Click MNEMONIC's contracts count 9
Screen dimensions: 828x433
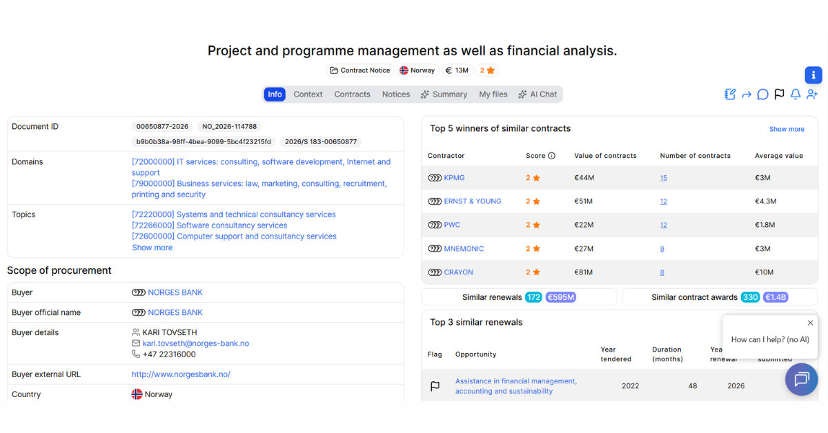coord(662,249)
